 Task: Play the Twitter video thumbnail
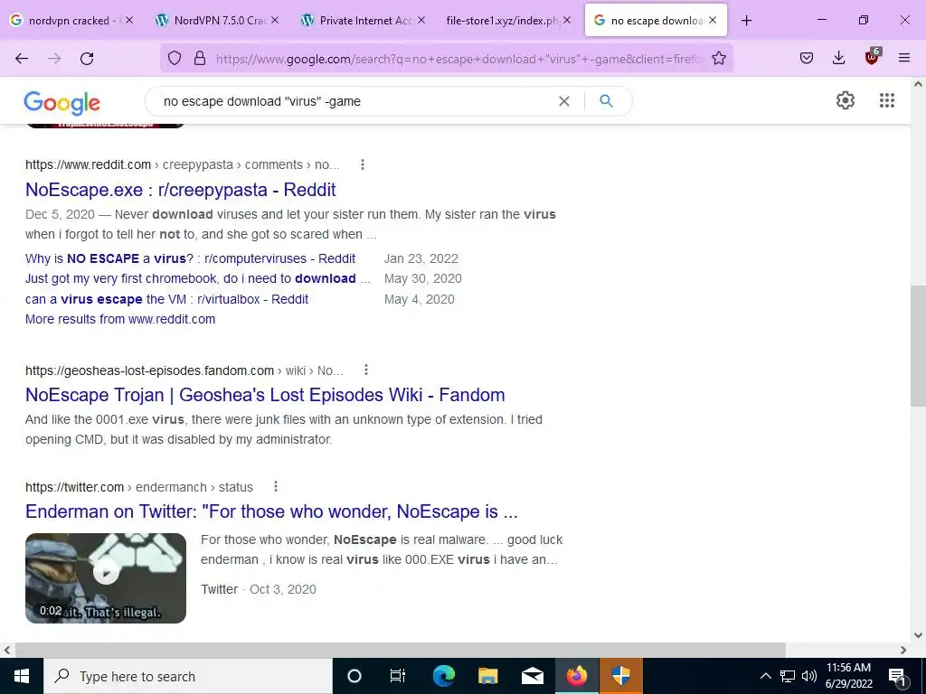[x=106, y=577]
